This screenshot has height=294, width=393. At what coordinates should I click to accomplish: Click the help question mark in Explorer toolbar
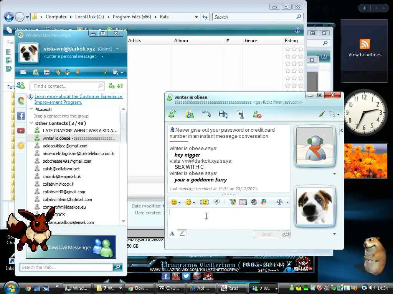point(297,30)
